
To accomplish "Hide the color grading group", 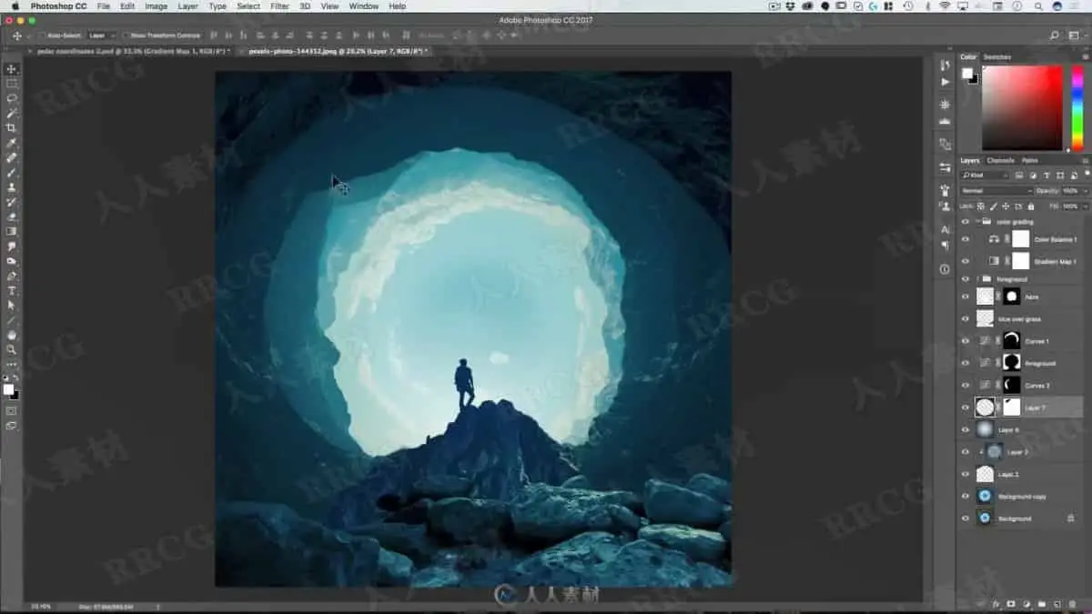I will pos(966,221).
